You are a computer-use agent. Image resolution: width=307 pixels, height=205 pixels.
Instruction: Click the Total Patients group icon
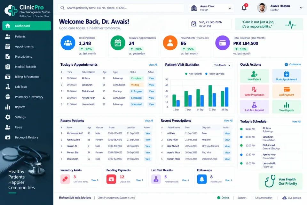click(68, 43)
